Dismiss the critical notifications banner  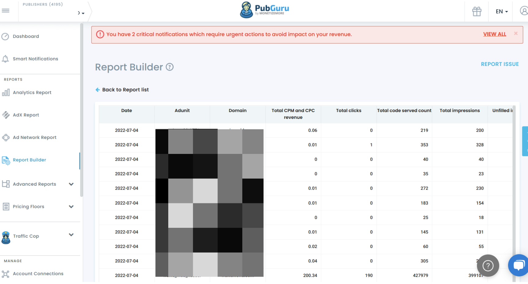tap(515, 34)
